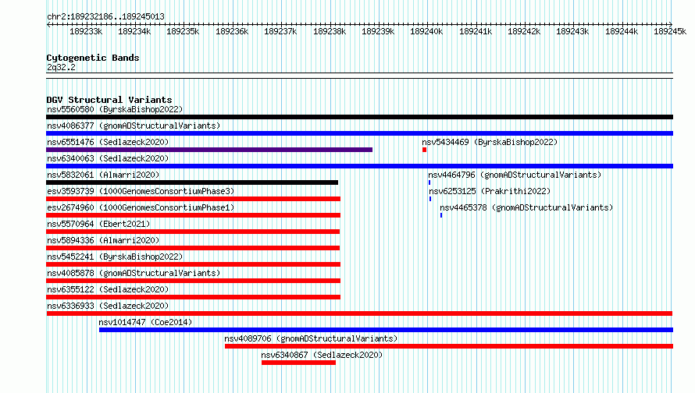Select small red marker under nsv5434469
The image size is (695, 393).
click(x=425, y=150)
